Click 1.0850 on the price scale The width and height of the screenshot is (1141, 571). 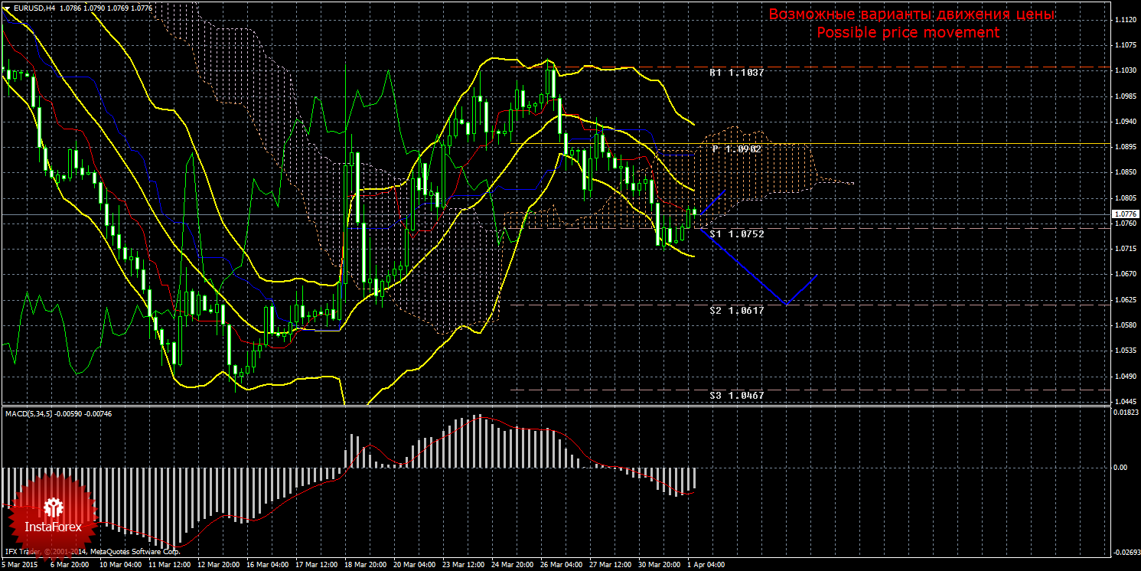[1125, 173]
